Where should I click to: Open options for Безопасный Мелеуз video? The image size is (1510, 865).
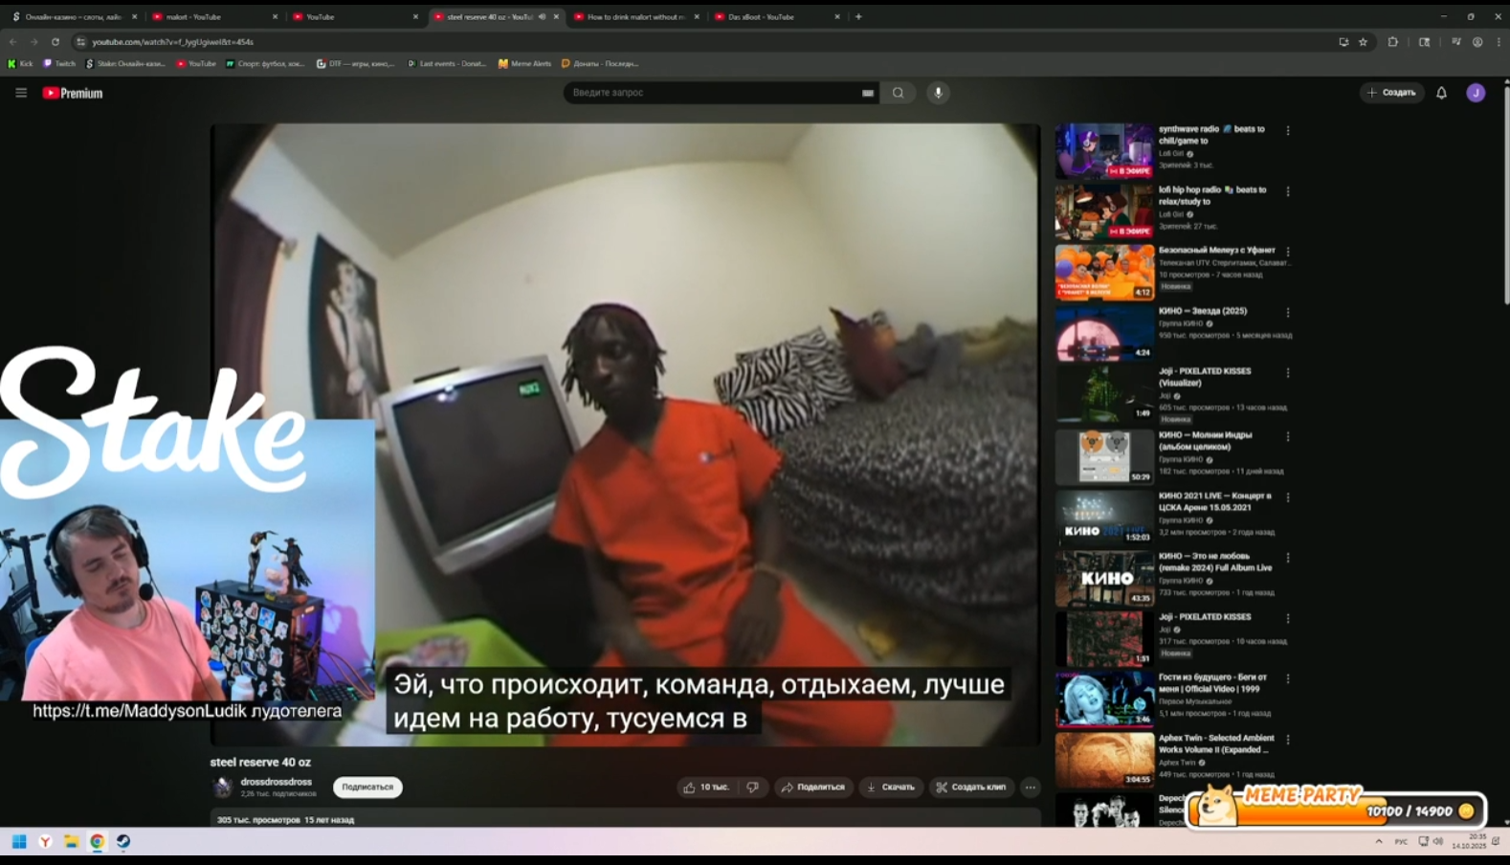[x=1288, y=252]
